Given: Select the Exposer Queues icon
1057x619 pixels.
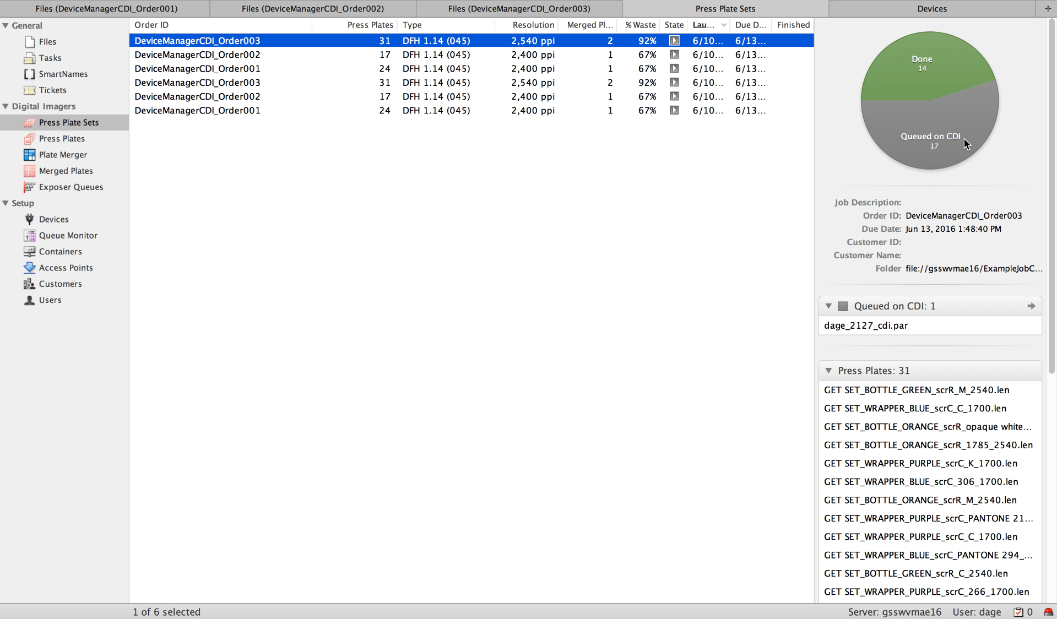Looking at the screenshot, I should 29,187.
